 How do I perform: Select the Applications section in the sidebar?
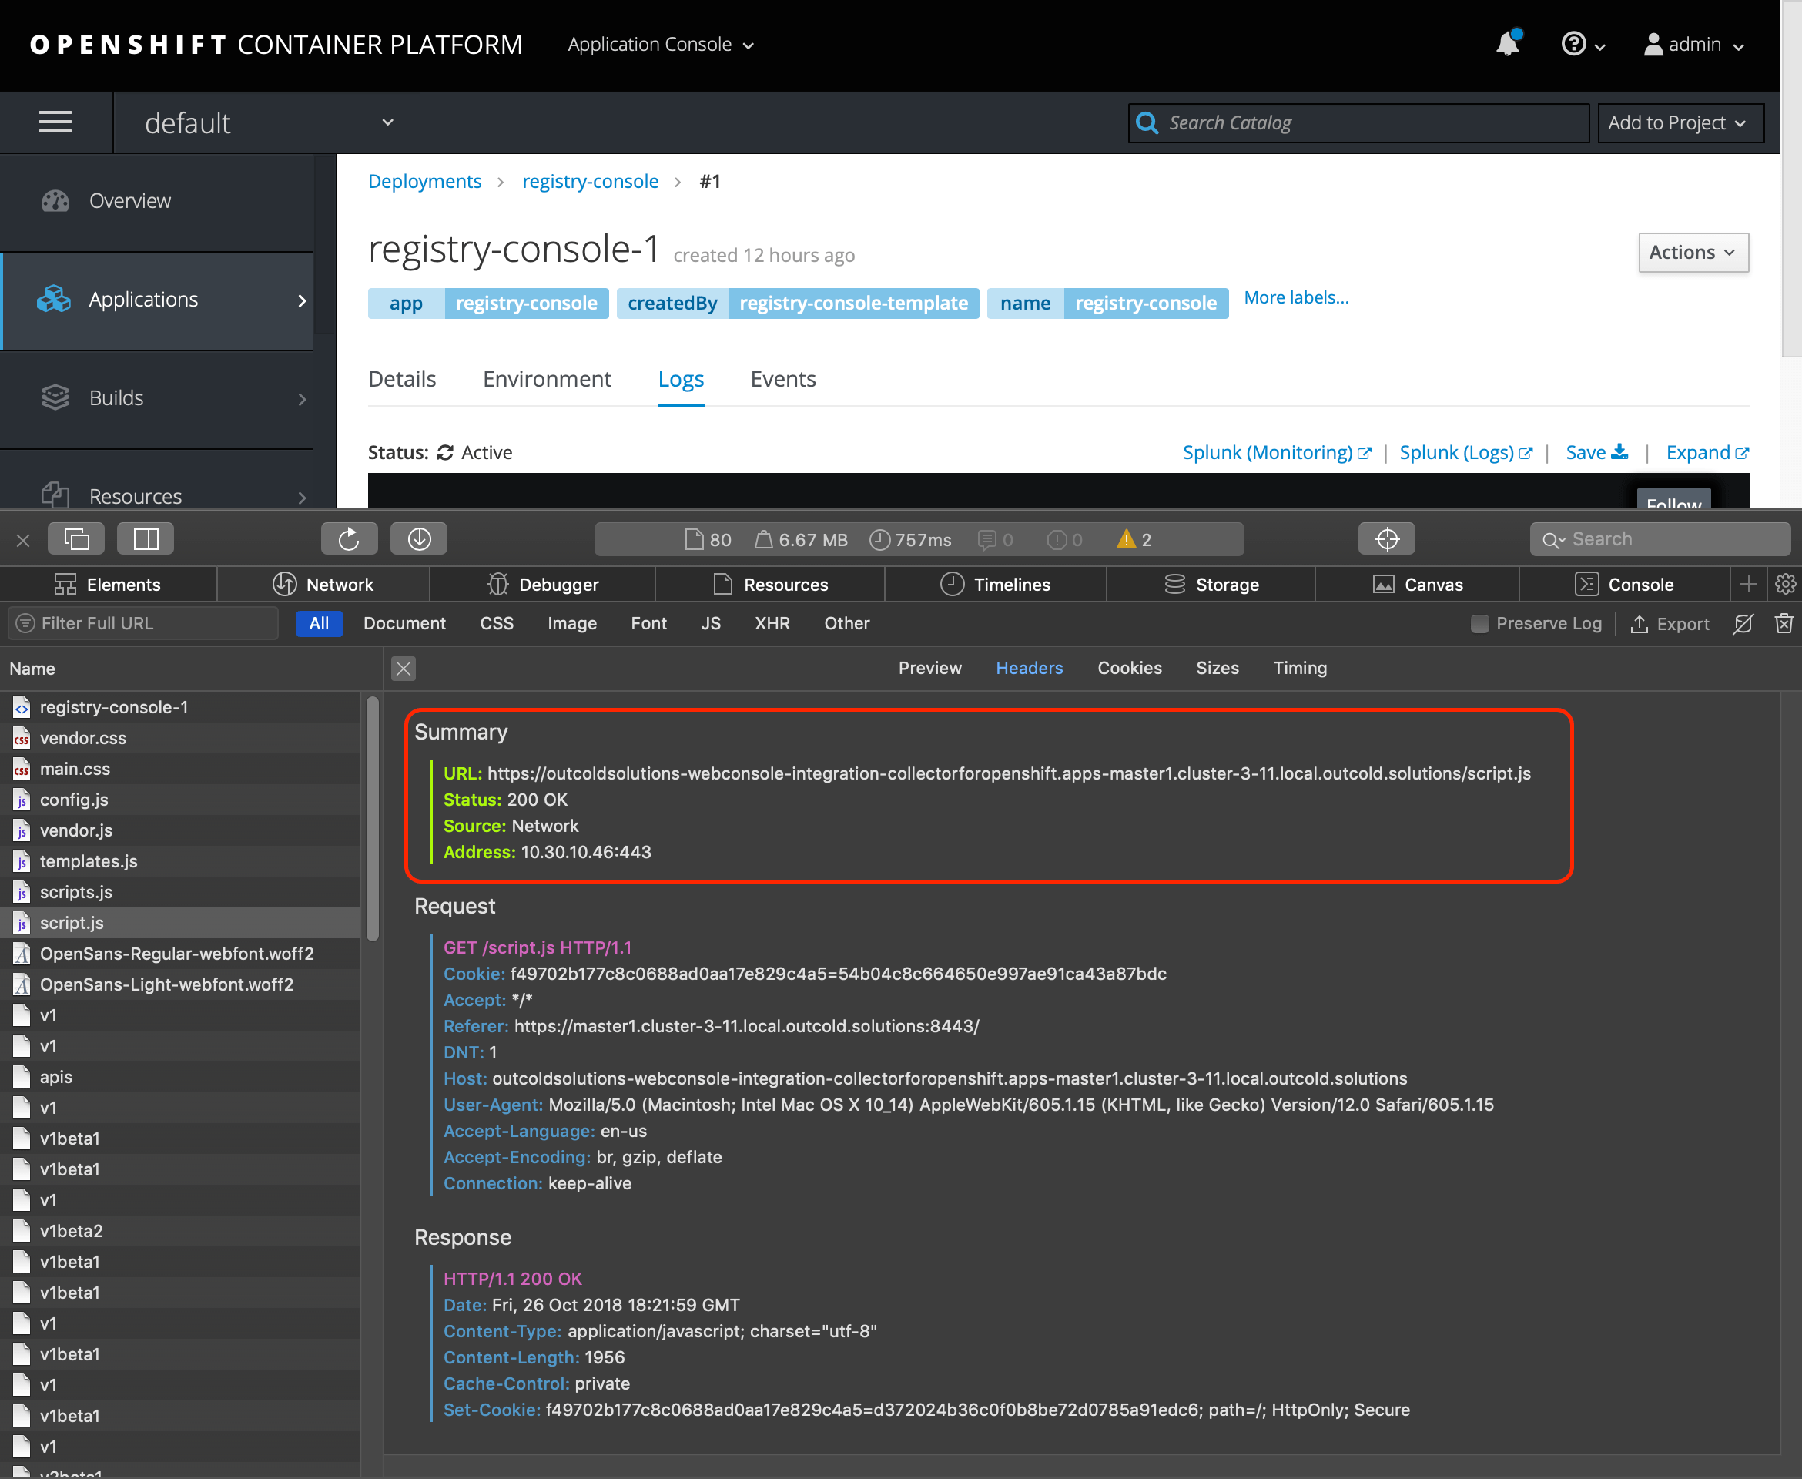(143, 299)
